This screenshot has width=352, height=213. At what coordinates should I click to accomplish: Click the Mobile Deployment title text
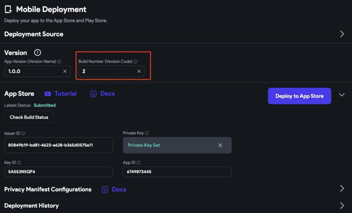(51, 9)
